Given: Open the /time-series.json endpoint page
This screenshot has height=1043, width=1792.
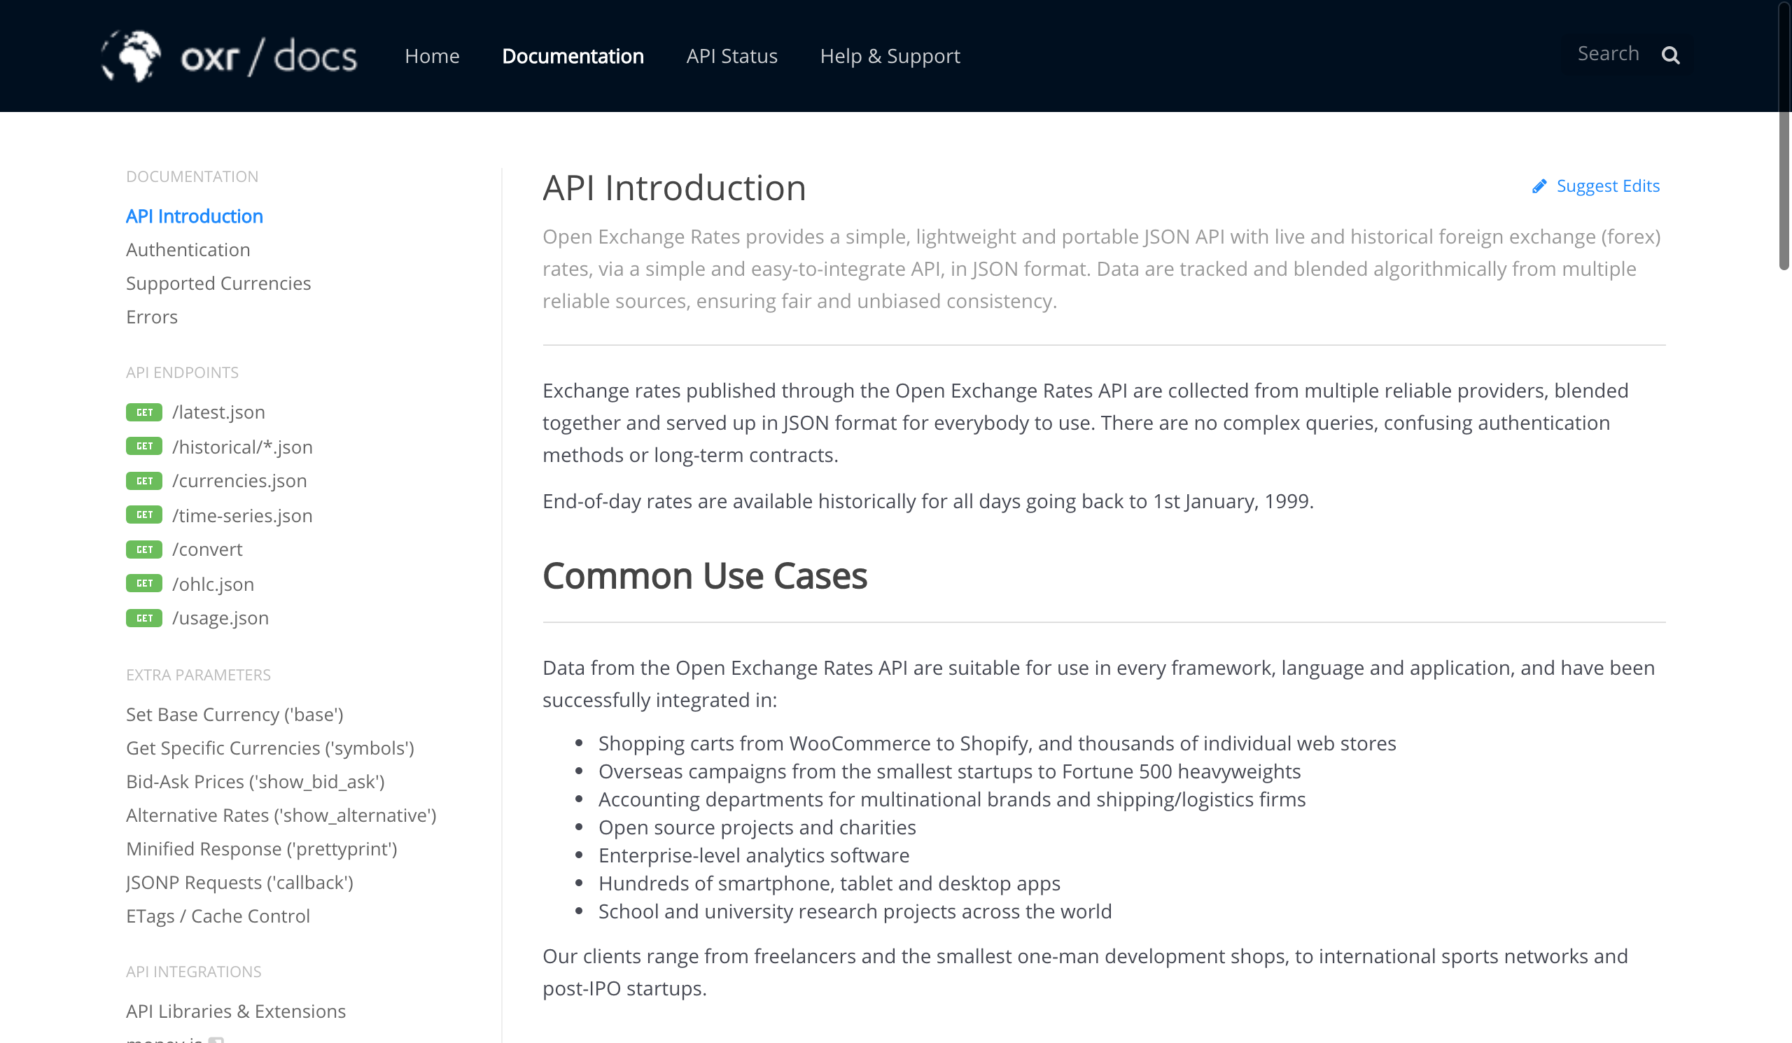Looking at the screenshot, I should tap(242, 516).
